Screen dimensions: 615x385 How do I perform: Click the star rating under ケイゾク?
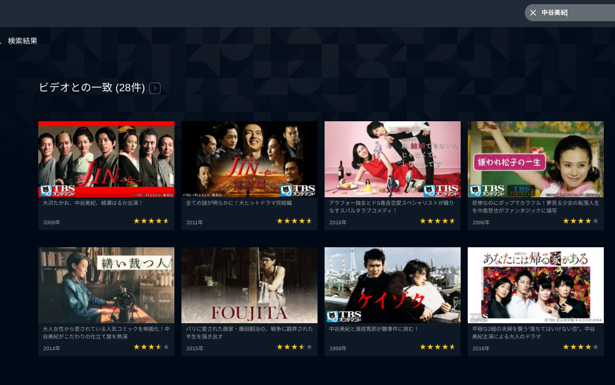(438, 347)
